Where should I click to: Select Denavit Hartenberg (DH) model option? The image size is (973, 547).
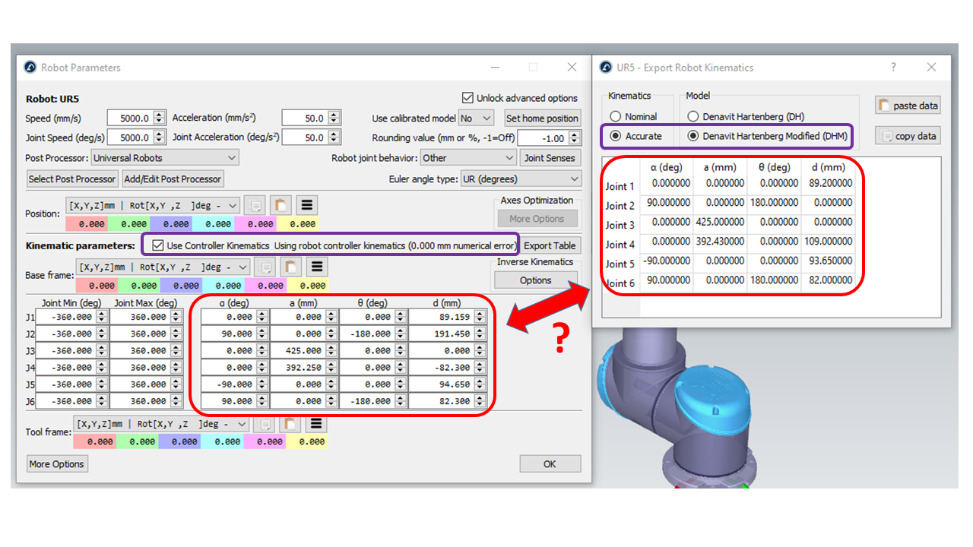click(x=693, y=117)
